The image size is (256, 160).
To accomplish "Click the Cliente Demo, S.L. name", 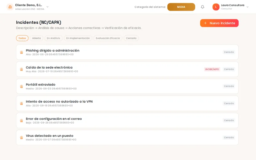I will tap(28, 5).
